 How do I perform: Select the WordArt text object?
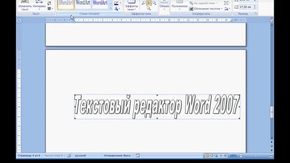[x=157, y=107]
